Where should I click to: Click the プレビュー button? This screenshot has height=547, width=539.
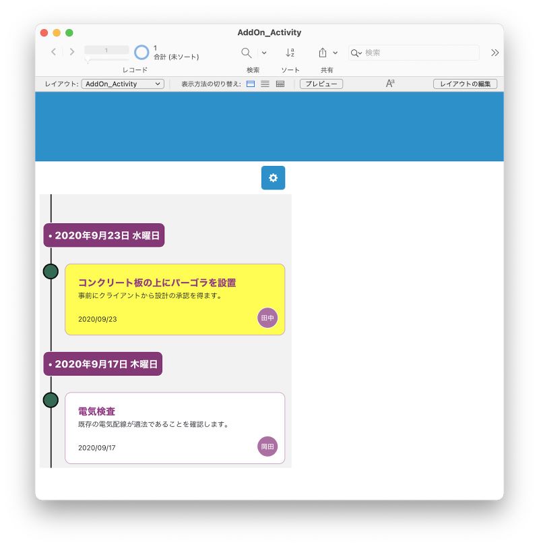[x=321, y=84]
